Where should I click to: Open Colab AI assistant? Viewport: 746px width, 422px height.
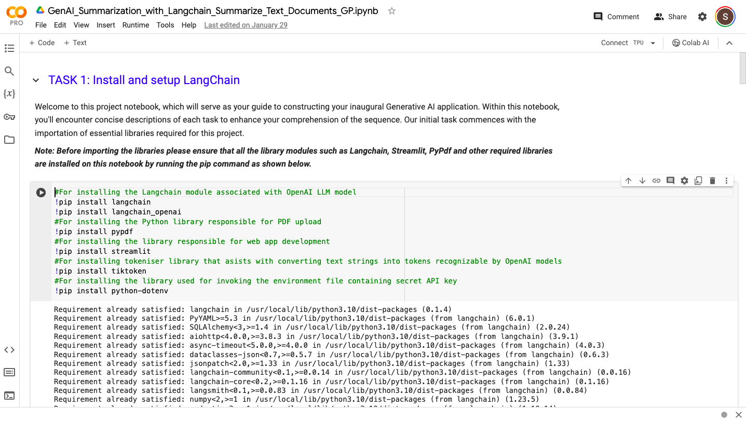pyautogui.click(x=690, y=43)
